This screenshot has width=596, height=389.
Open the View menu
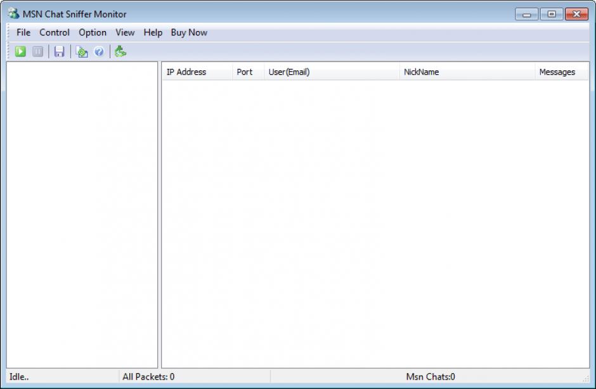pyautogui.click(x=125, y=33)
